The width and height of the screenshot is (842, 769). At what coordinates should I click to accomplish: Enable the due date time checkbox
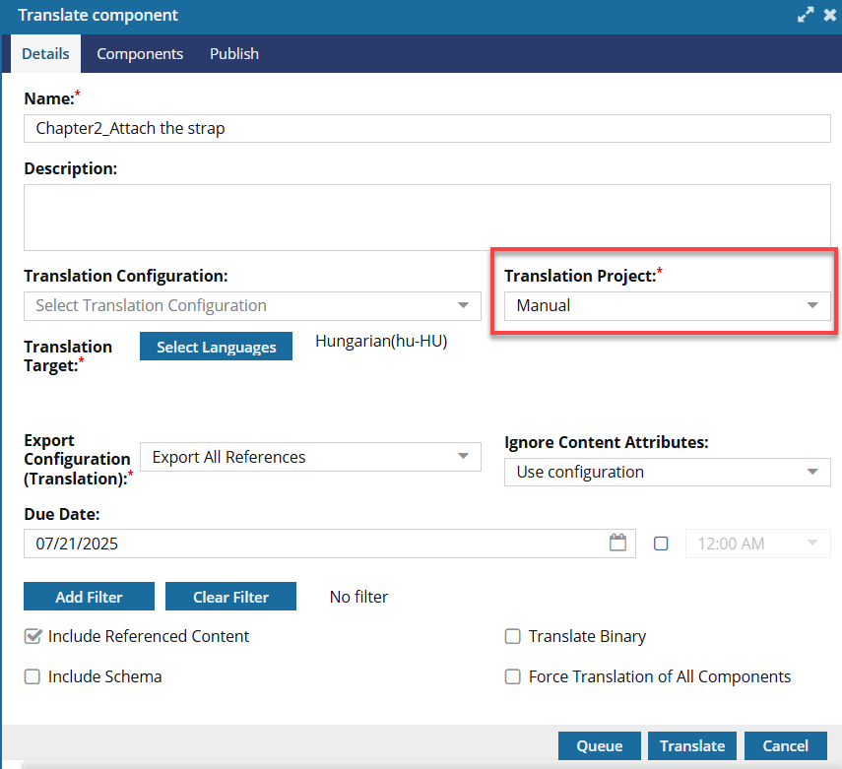click(x=661, y=544)
